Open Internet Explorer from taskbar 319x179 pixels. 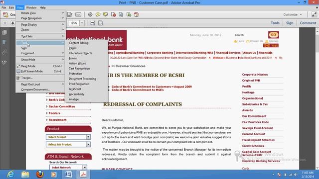(x=10, y=175)
